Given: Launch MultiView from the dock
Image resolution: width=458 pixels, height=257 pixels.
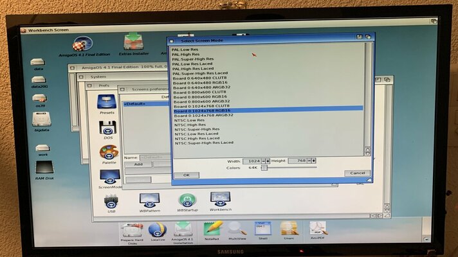Looking at the screenshot, I should click(x=237, y=229).
